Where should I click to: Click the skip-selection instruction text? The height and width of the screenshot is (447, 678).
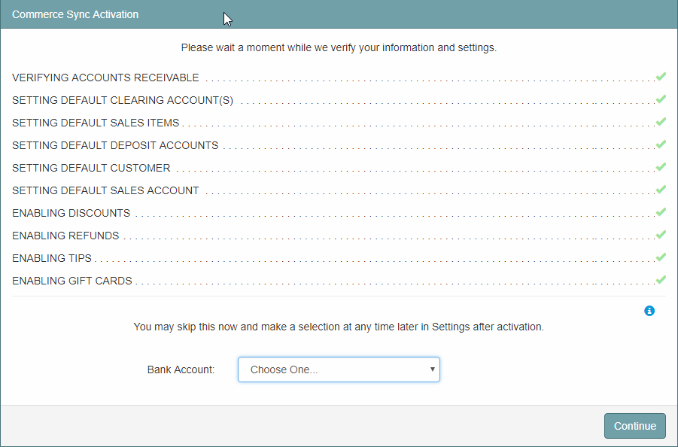coord(339,327)
